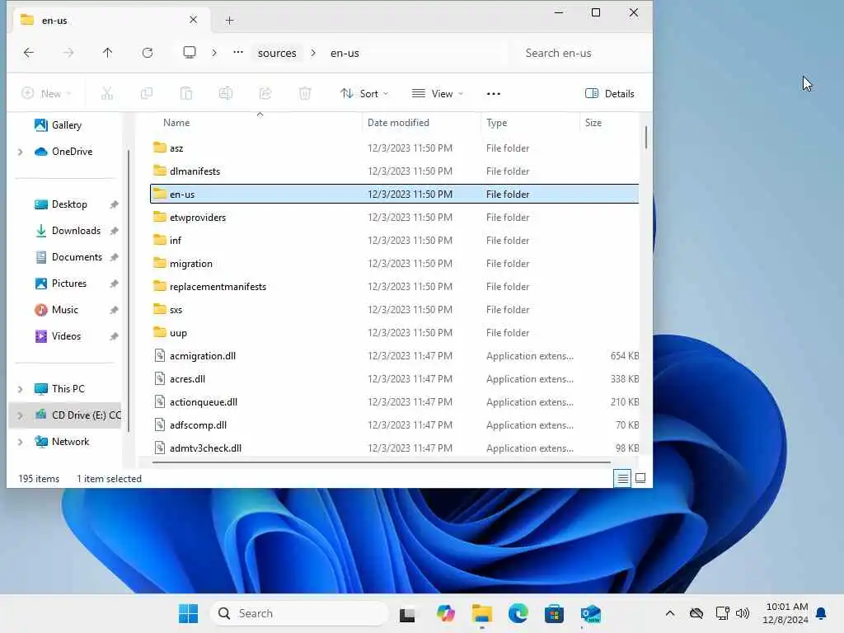This screenshot has height=633, width=844.
Task: Open Microsoft Store from the taskbar
Action: (554, 613)
